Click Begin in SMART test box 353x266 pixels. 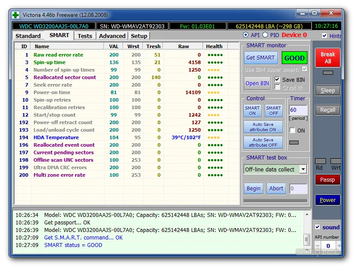click(253, 188)
